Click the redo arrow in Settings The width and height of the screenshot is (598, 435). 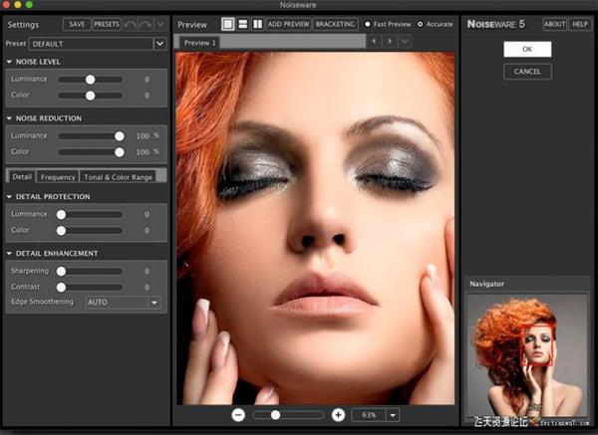pos(146,24)
